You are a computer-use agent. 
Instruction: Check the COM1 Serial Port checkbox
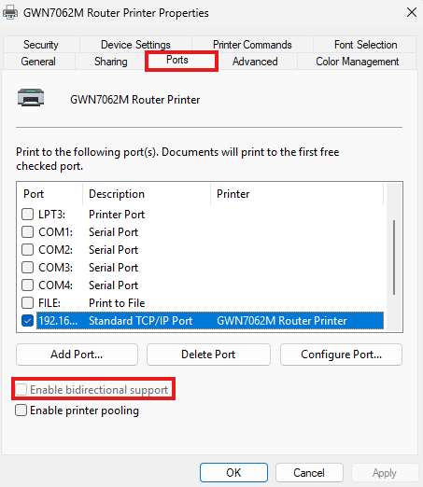(27, 232)
